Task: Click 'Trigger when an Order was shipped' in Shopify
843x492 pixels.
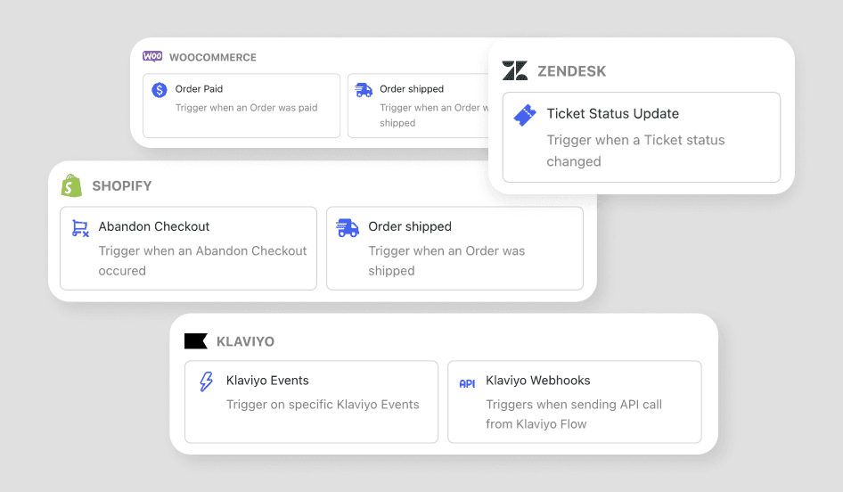Action: point(446,261)
